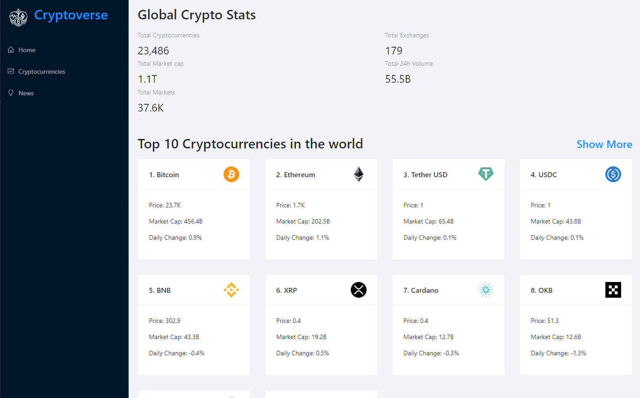Click the BNB logo icon
The width and height of the screenshot is (640, 398).
[x=231, y=290]
